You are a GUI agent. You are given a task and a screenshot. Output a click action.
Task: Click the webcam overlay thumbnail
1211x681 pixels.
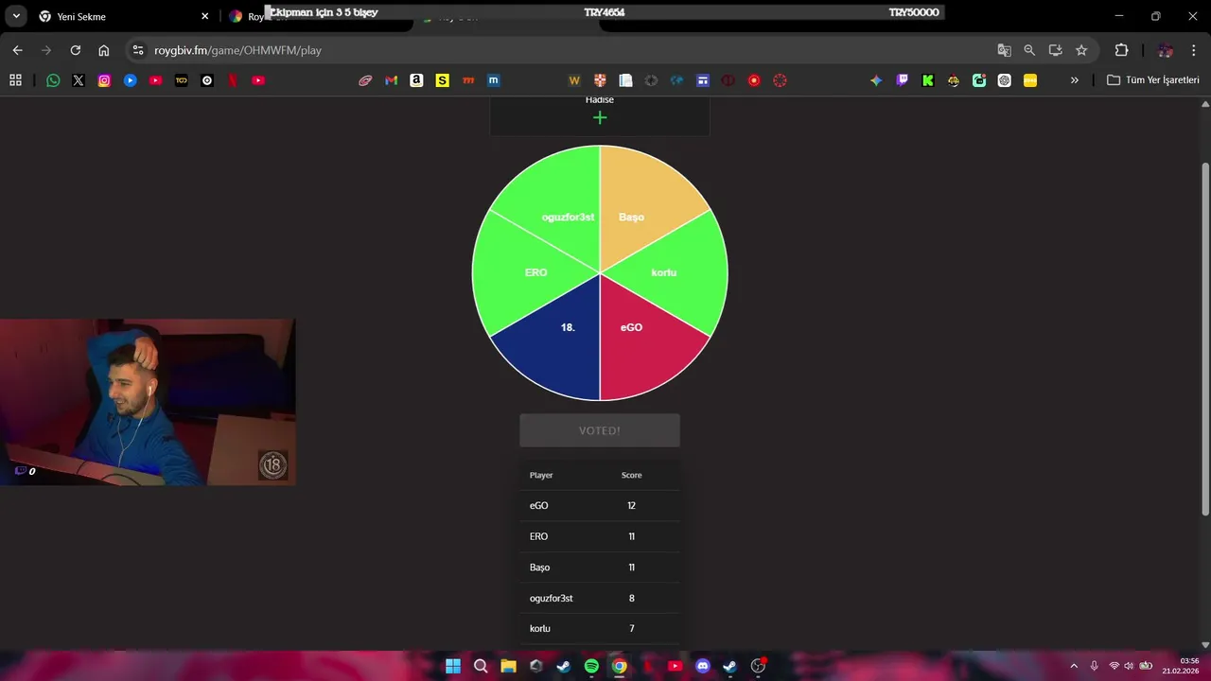coord(148,402)
